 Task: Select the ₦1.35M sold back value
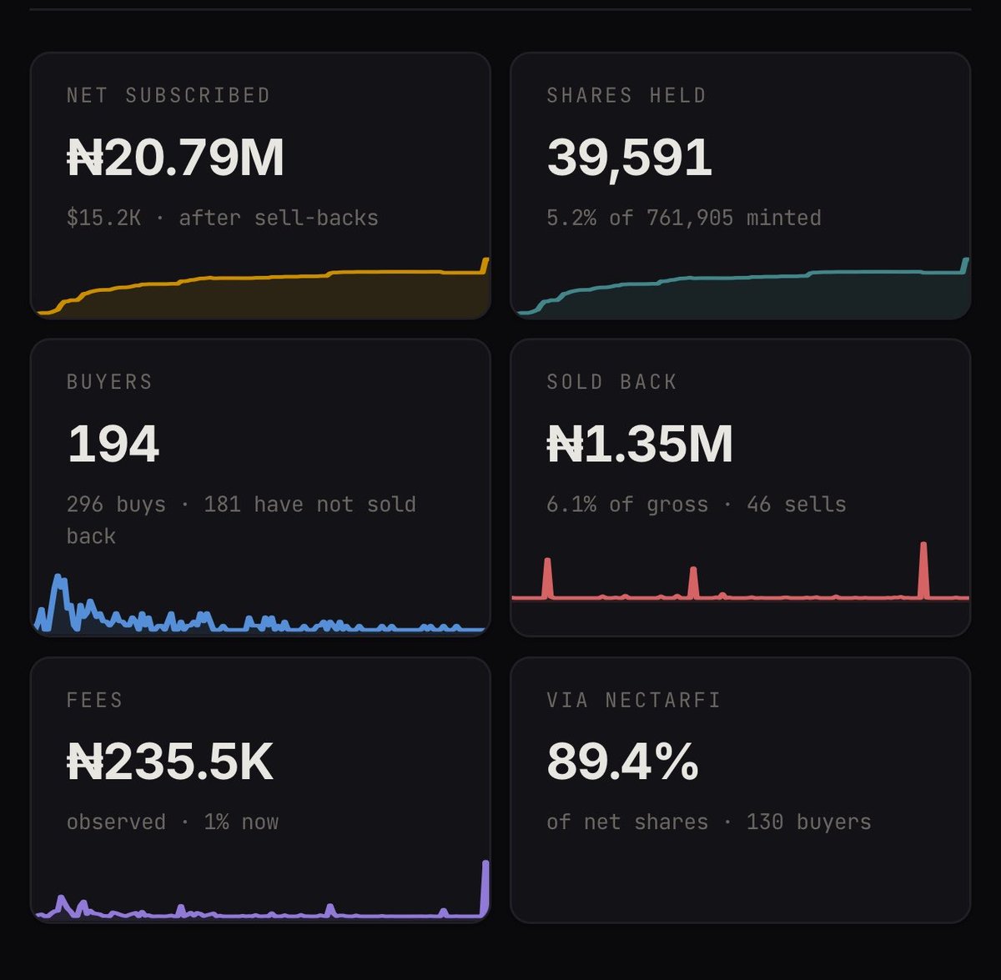[x=640, y=444]
